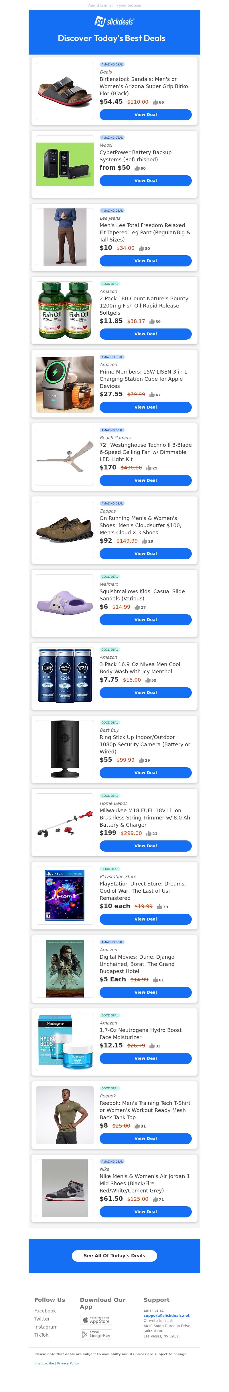Click thumbs-up icon on Air Jordan deal

(x=155, y=1199)
